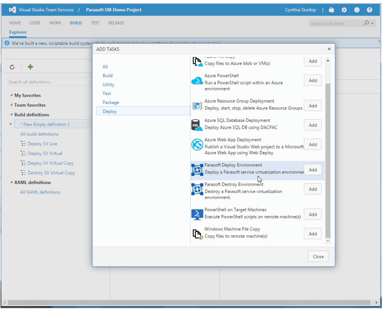Image resolution: width=384 pixels, height=310 pixels.
Task: Click PowerShell on Target Machines icon
Action: tap(197, 214)
